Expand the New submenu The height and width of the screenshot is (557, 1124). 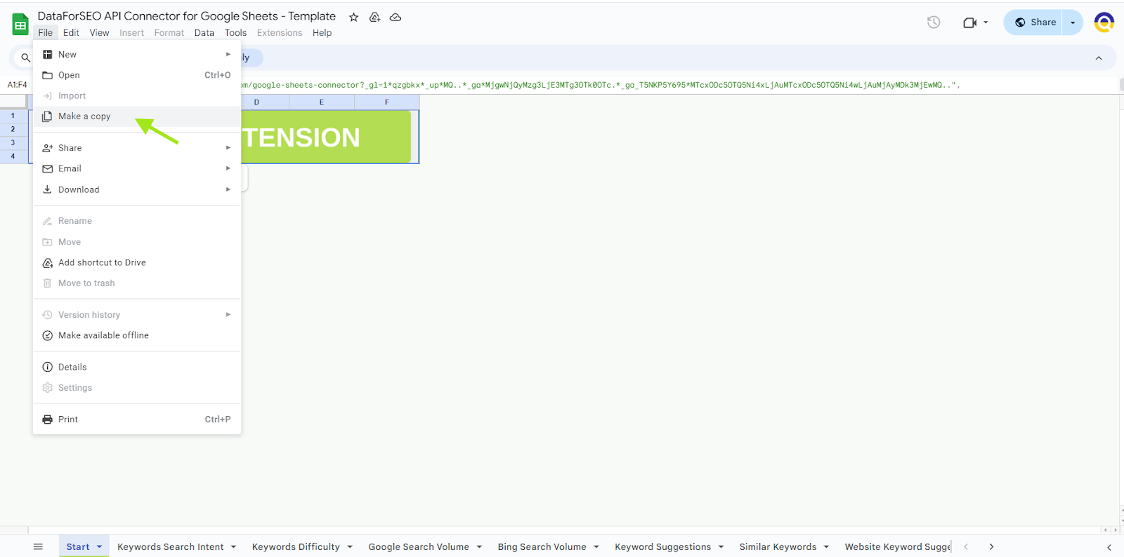137,54
